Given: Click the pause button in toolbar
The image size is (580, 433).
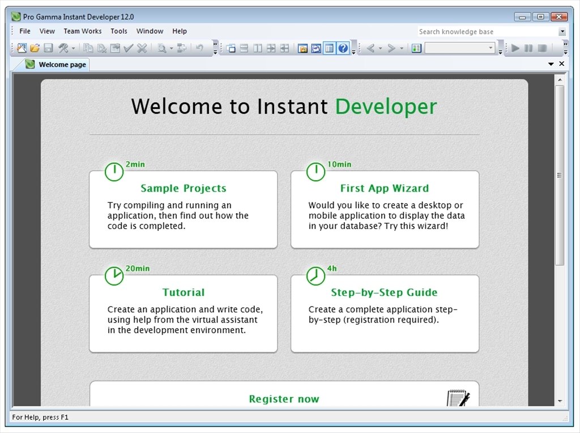Looking at the screenshot, I should pyautogui.click(x=528, y=48).
